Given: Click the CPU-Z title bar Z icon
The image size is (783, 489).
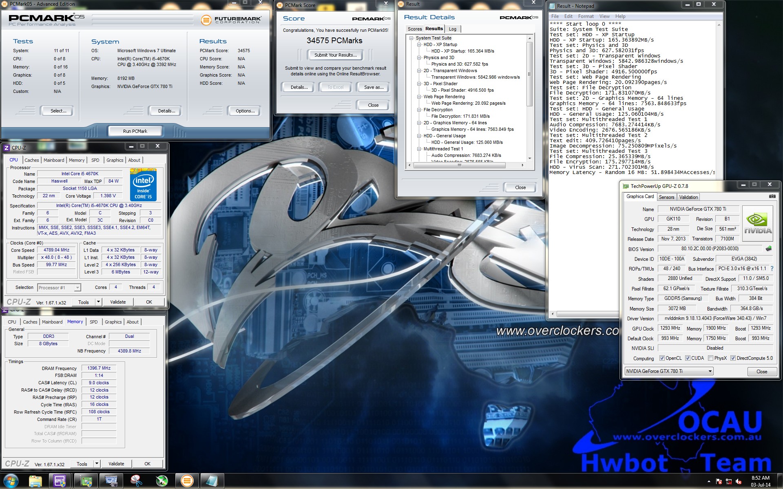Looking at the screenshot, I should pyautogui.click(x=7, y=148).
